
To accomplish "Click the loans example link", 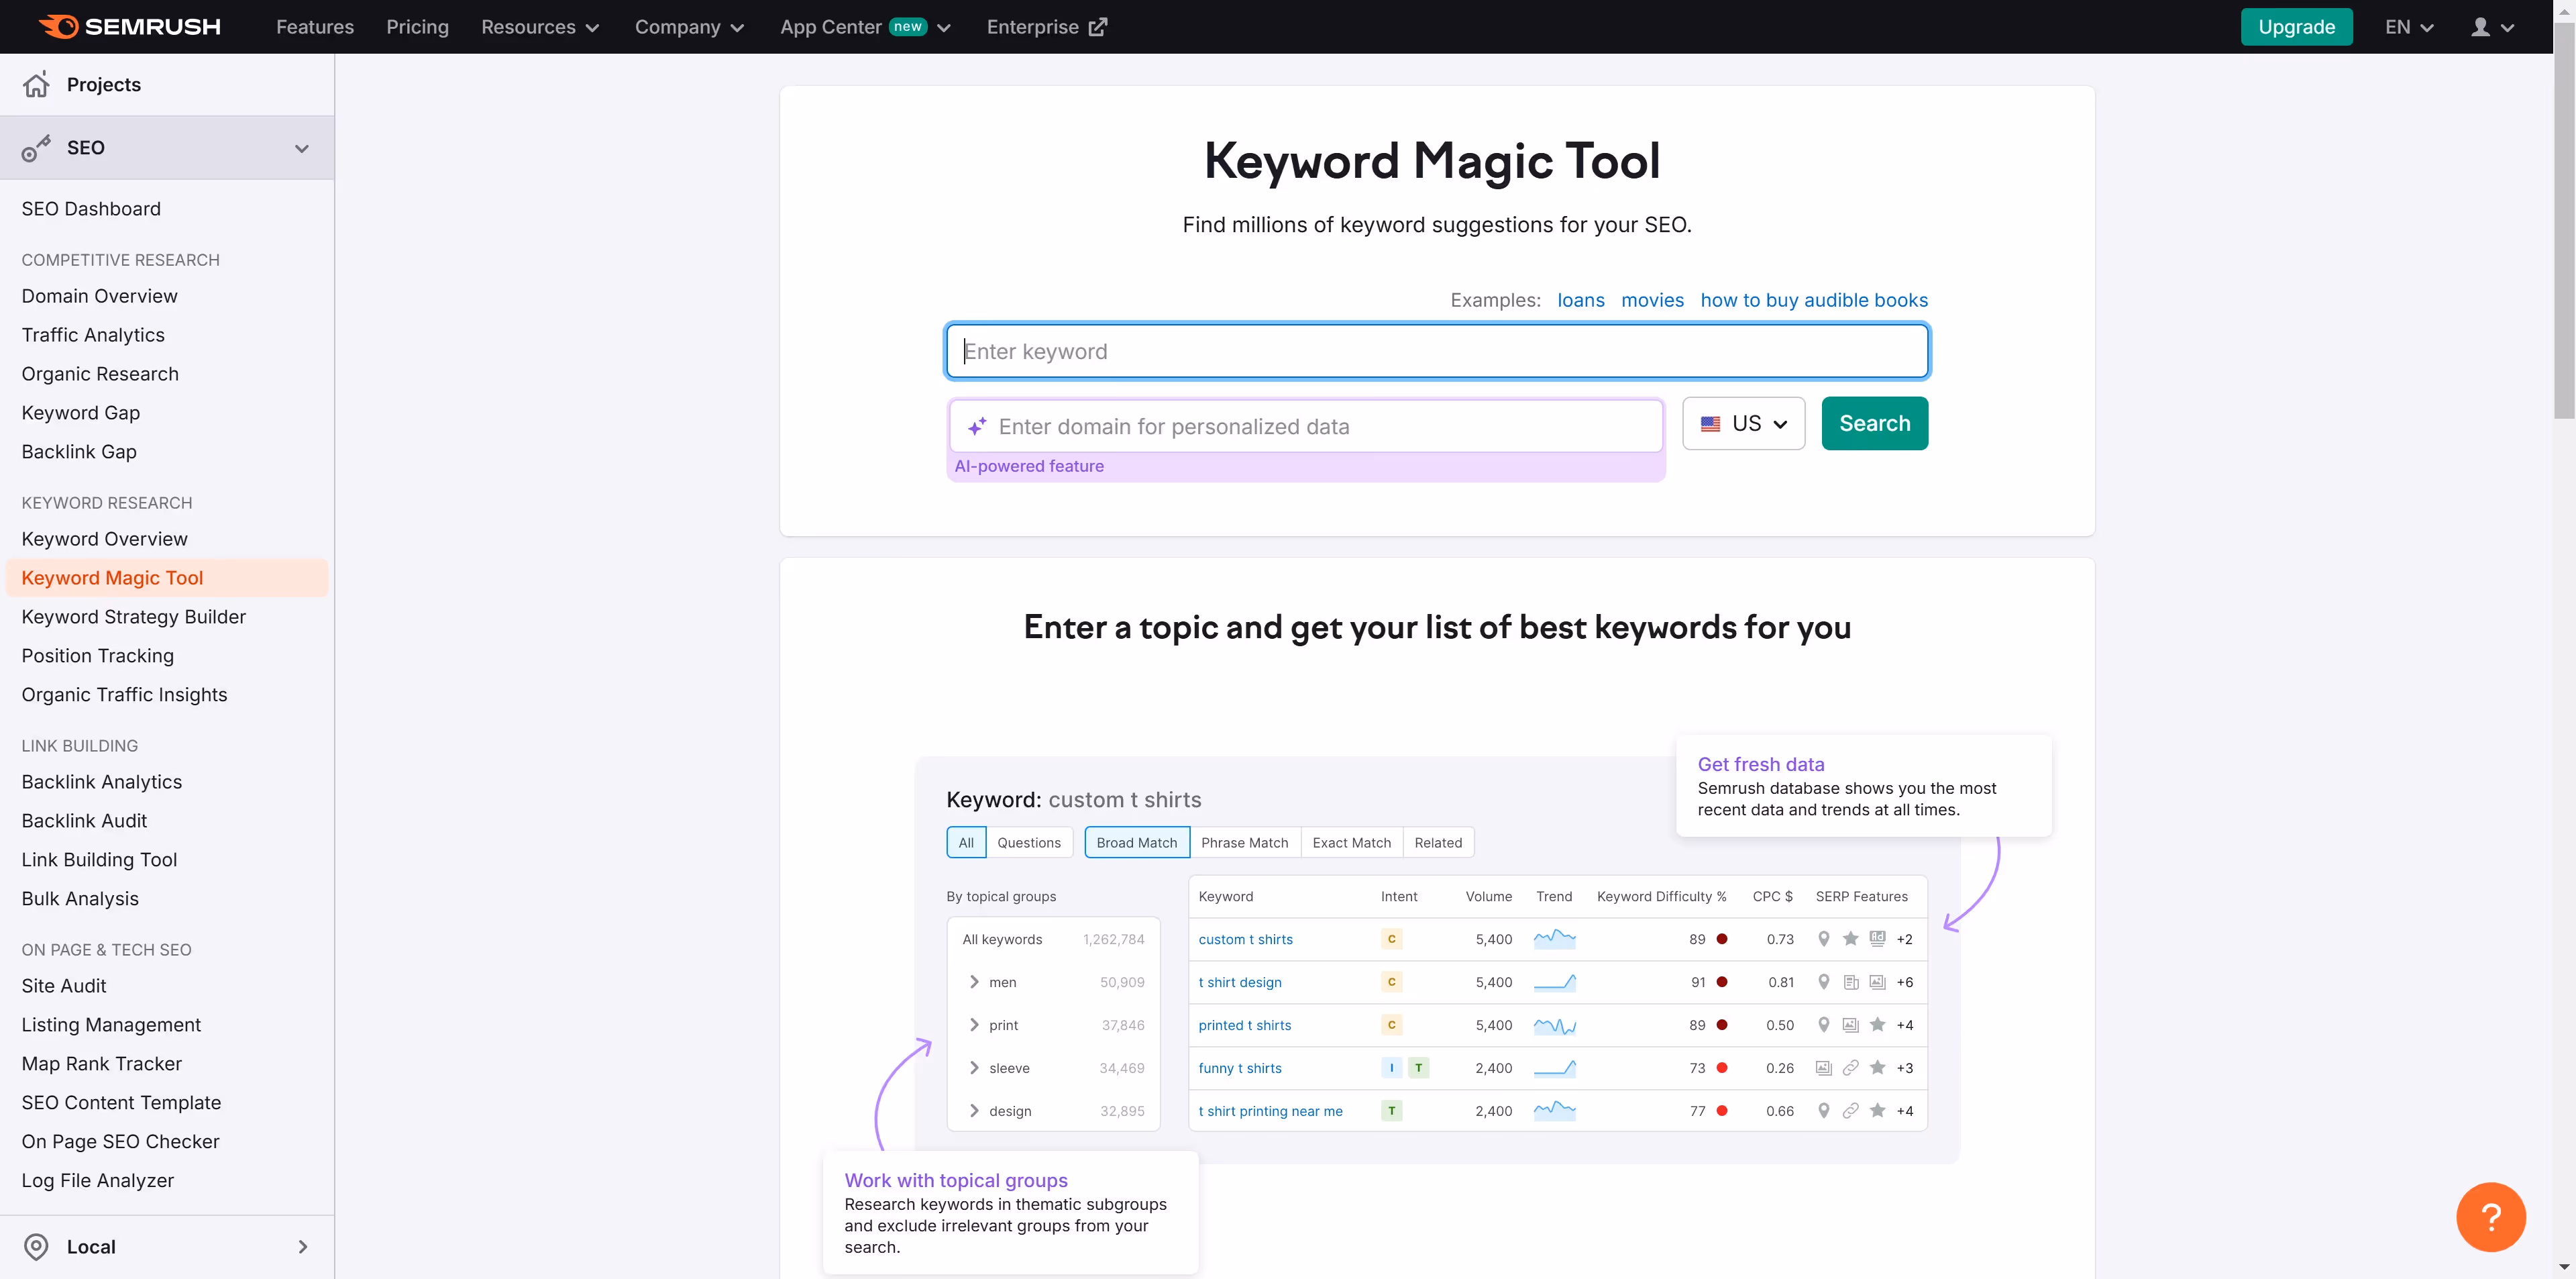I will [x=1580, y=300].
